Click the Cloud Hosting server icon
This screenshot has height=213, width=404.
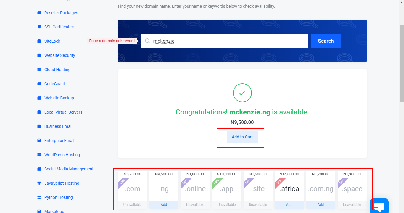[39, 70]
